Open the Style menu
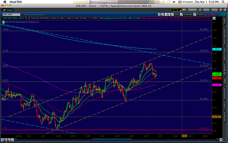Viewport: 228px width, 143px height. 175,14
